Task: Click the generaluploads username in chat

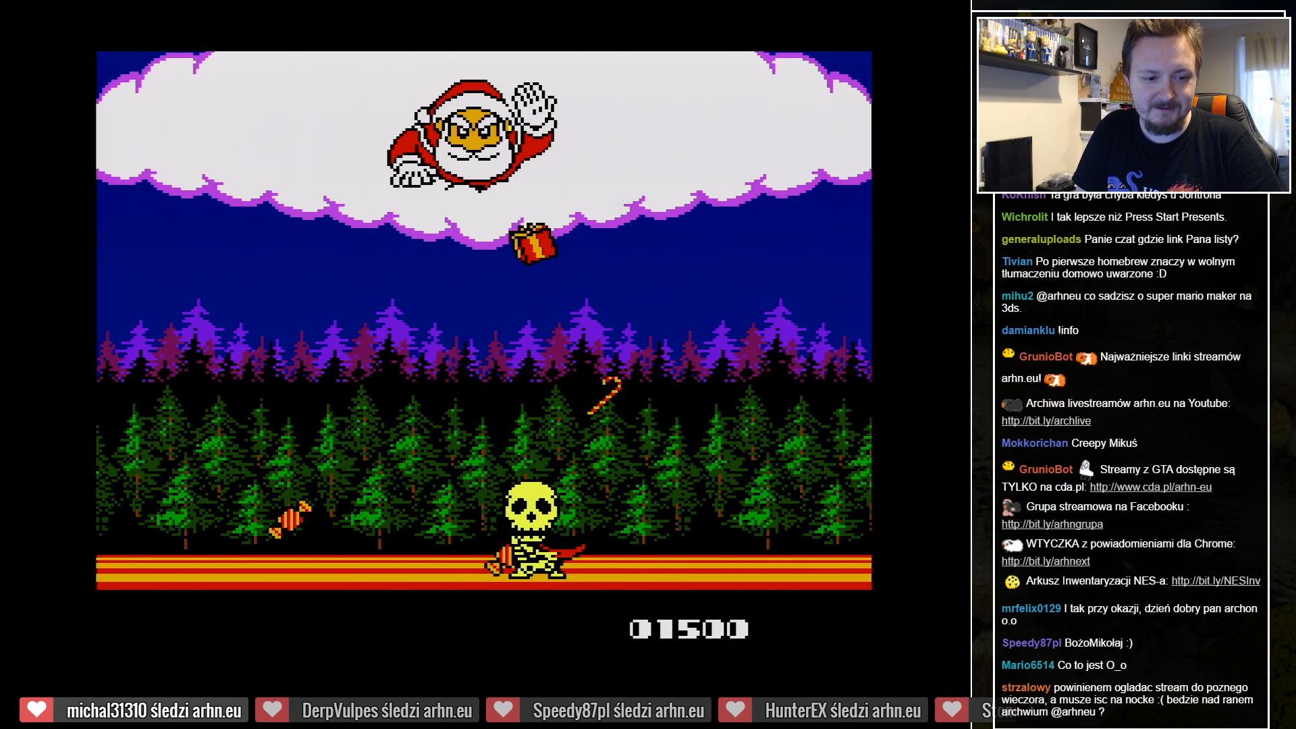Action: (1042, 239)
